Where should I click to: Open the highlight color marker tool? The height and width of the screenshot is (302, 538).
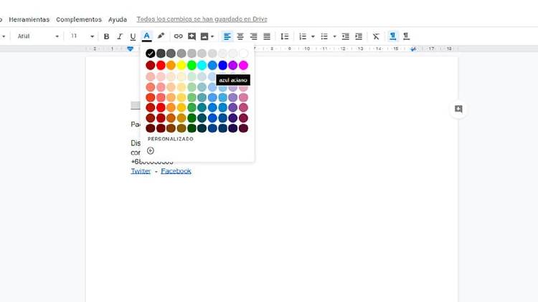pos(161,36)
